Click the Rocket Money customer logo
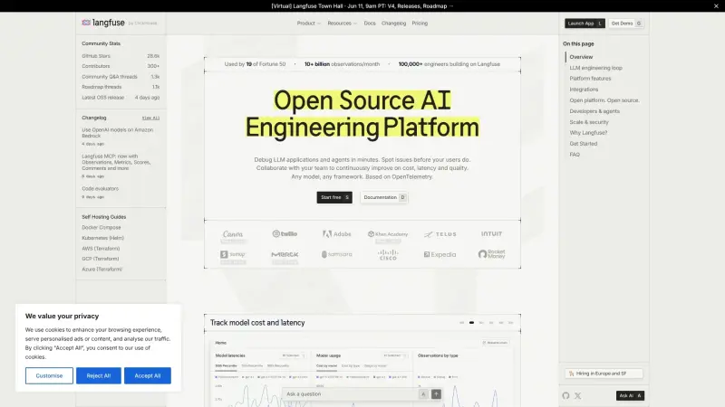 tap(491, 254)
